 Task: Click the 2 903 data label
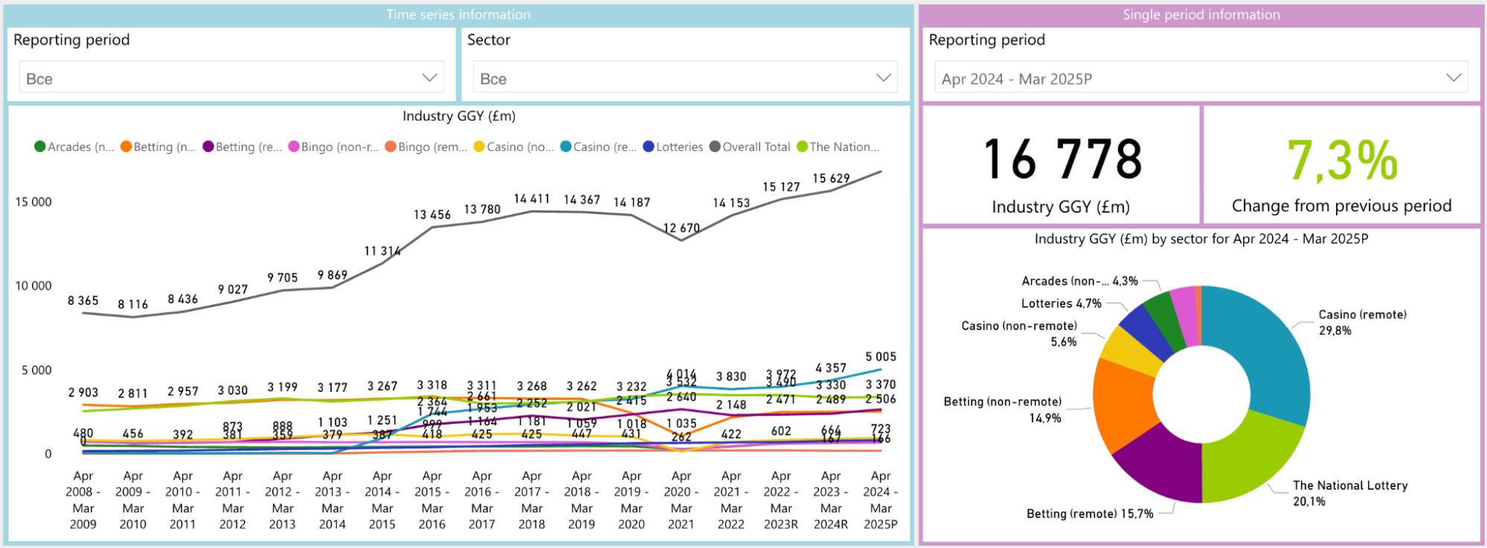point(83,393)
